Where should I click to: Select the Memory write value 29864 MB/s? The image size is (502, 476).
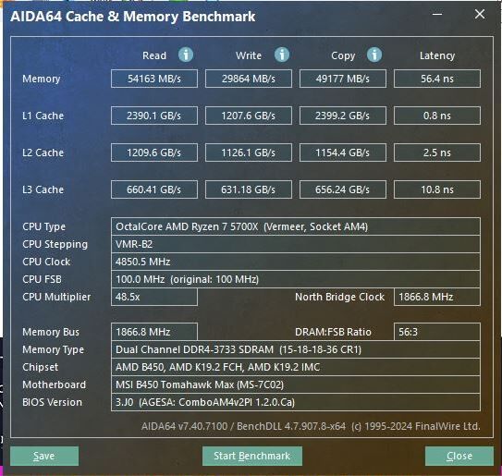[249, 79]
